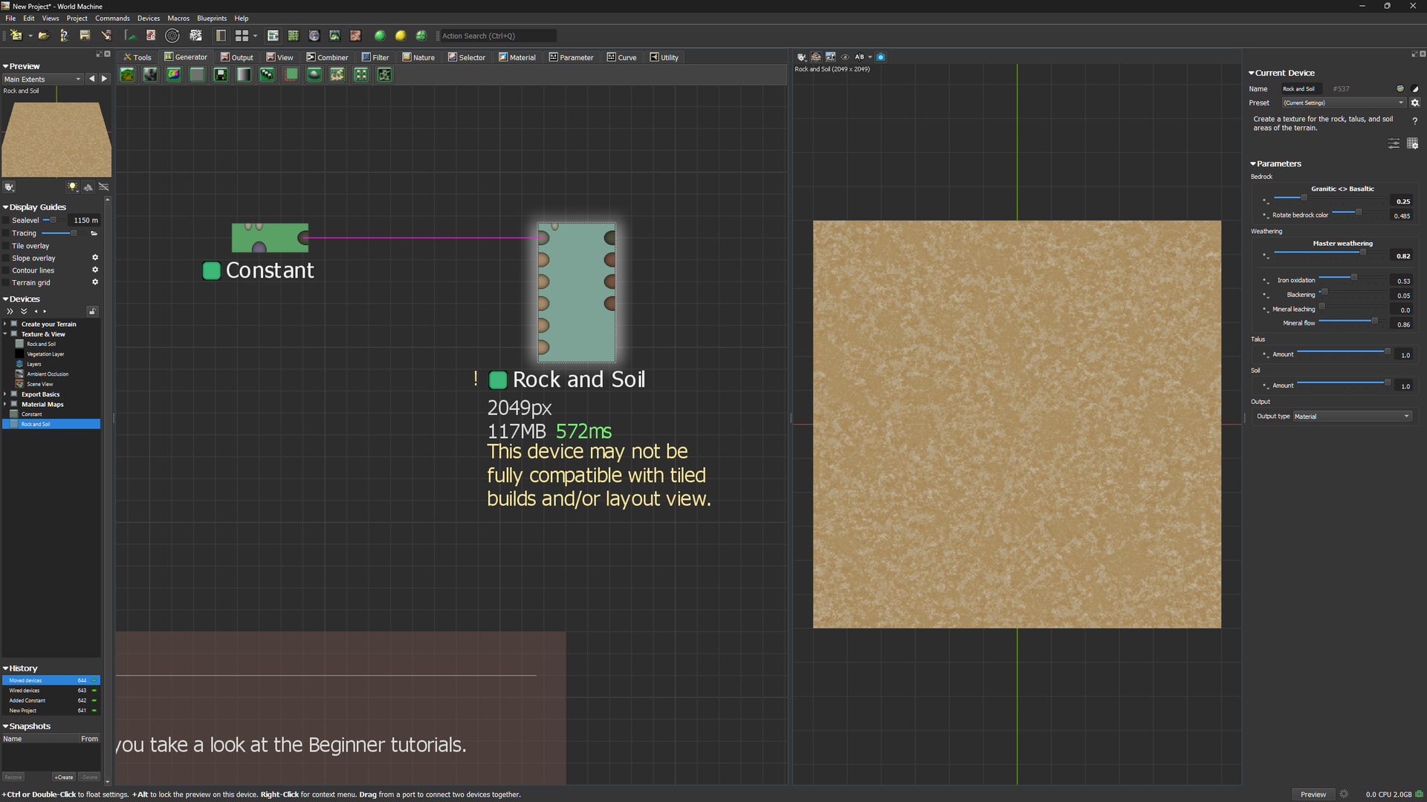Viewport: 1427px width, 802px height.
Task: Open Terrain grid settings gear
Action: [95, 282]
